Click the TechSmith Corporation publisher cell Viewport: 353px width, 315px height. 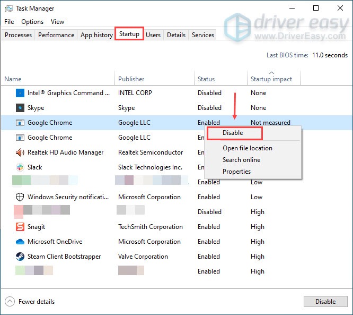tap(151, 227)
